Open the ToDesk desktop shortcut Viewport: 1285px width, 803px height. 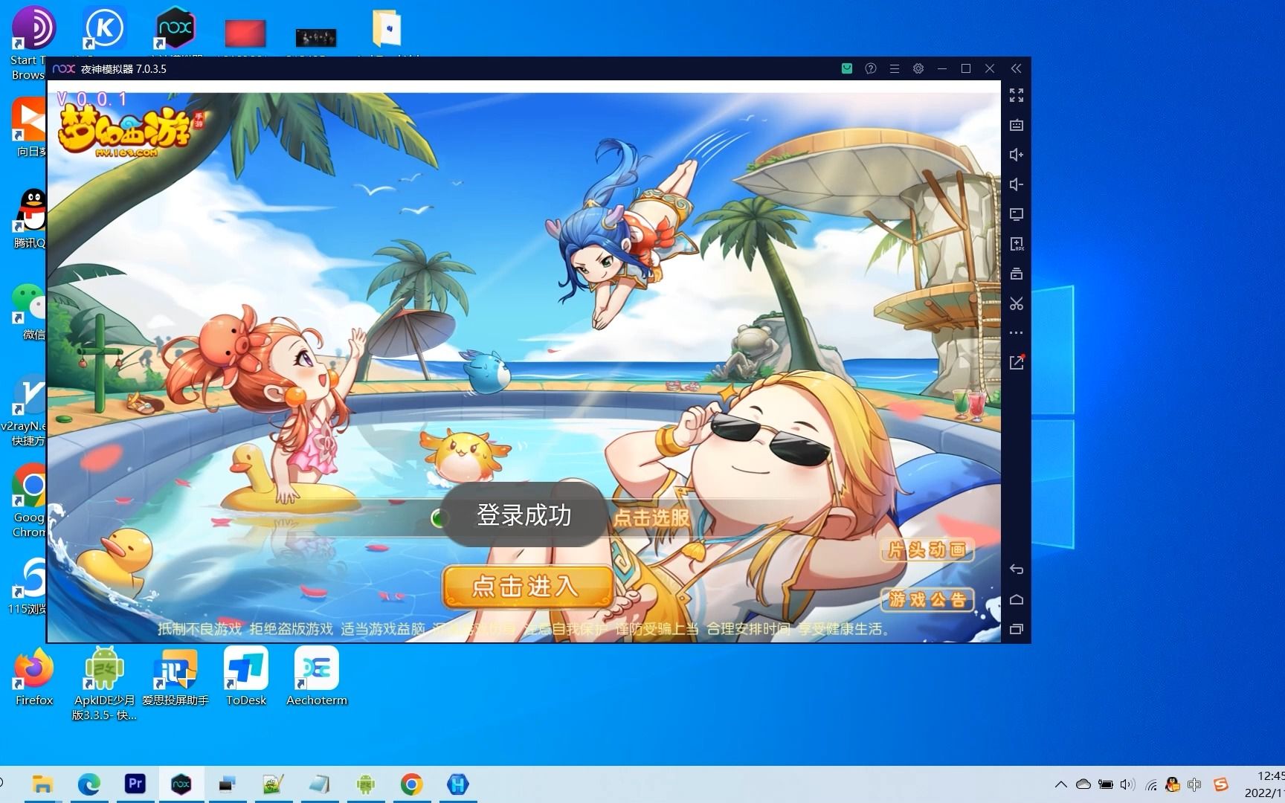point(245,677)
